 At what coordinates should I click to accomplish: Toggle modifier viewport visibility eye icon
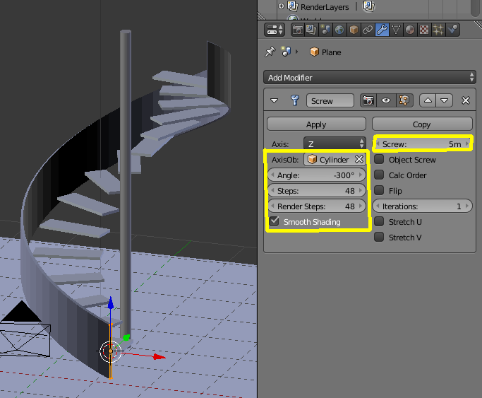click(386, 100)
